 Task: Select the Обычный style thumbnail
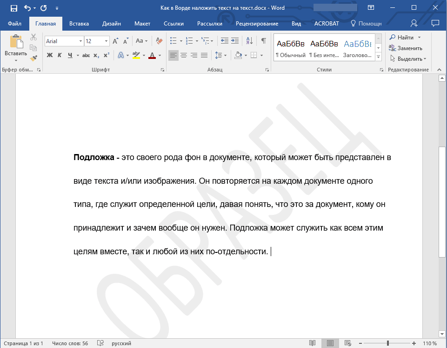pyautogui.click(x=291, y=48)
